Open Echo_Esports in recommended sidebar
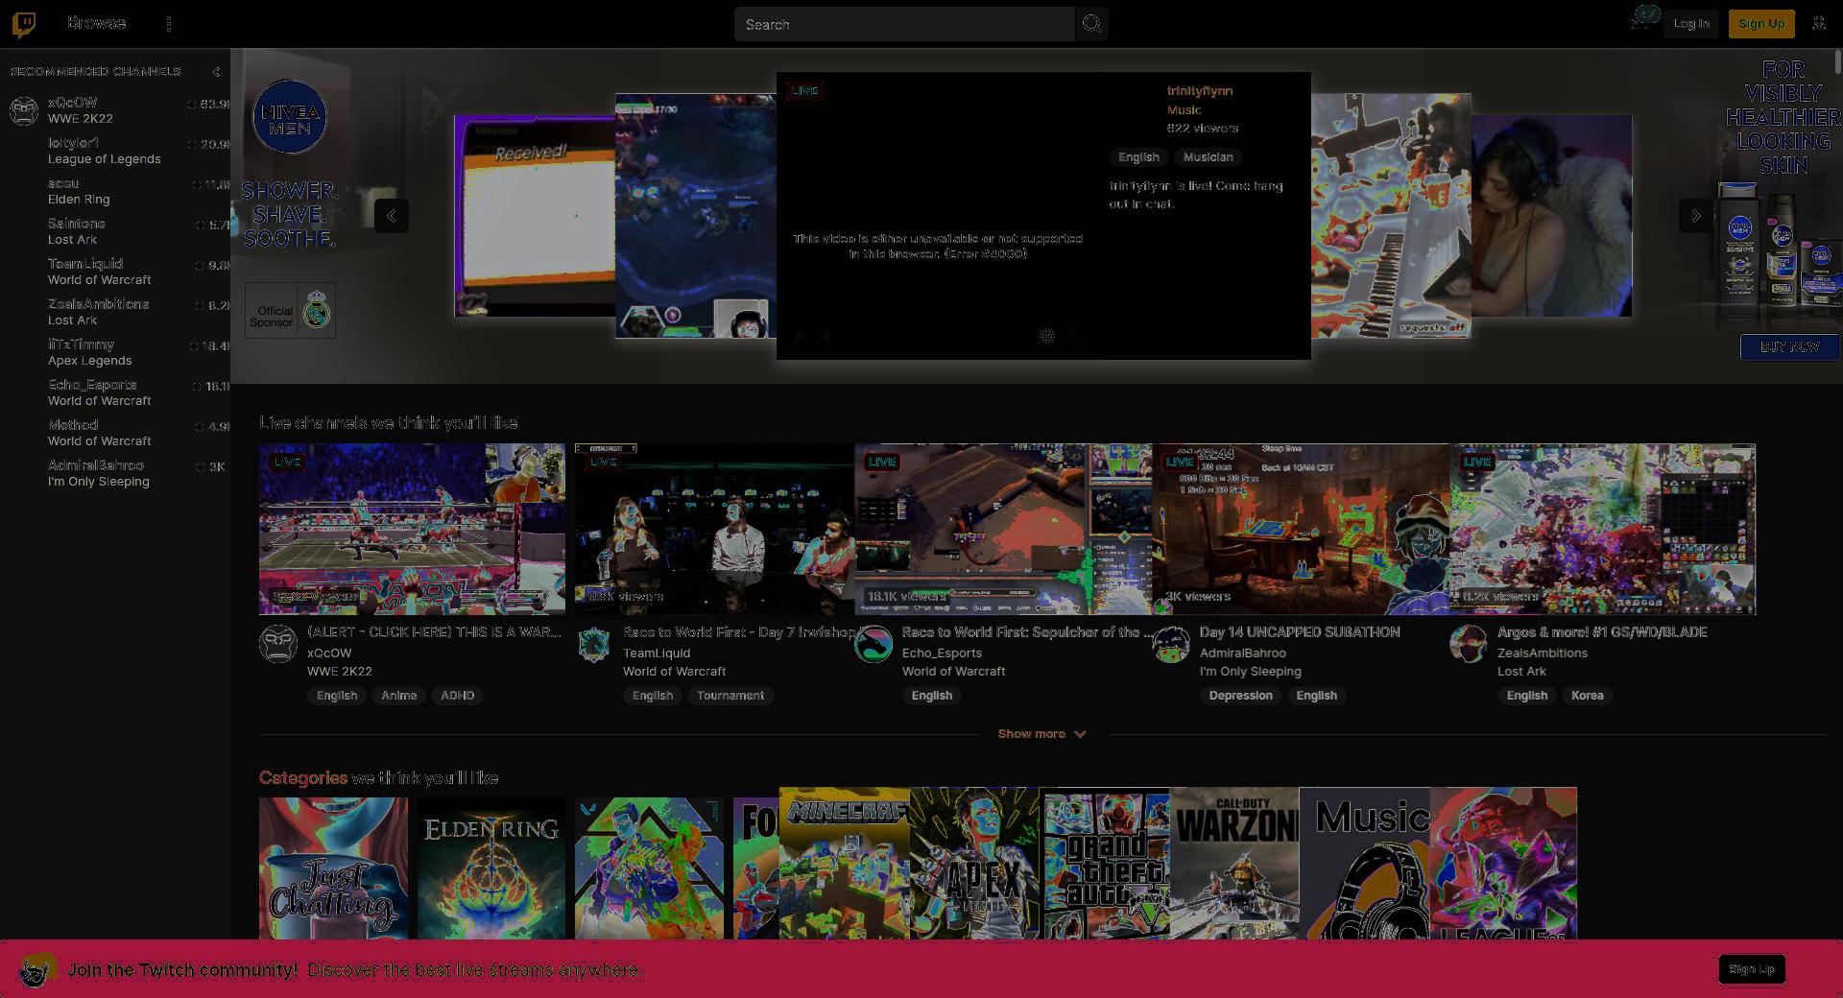This screenshot has width=1843, height=998. [115, 392]
